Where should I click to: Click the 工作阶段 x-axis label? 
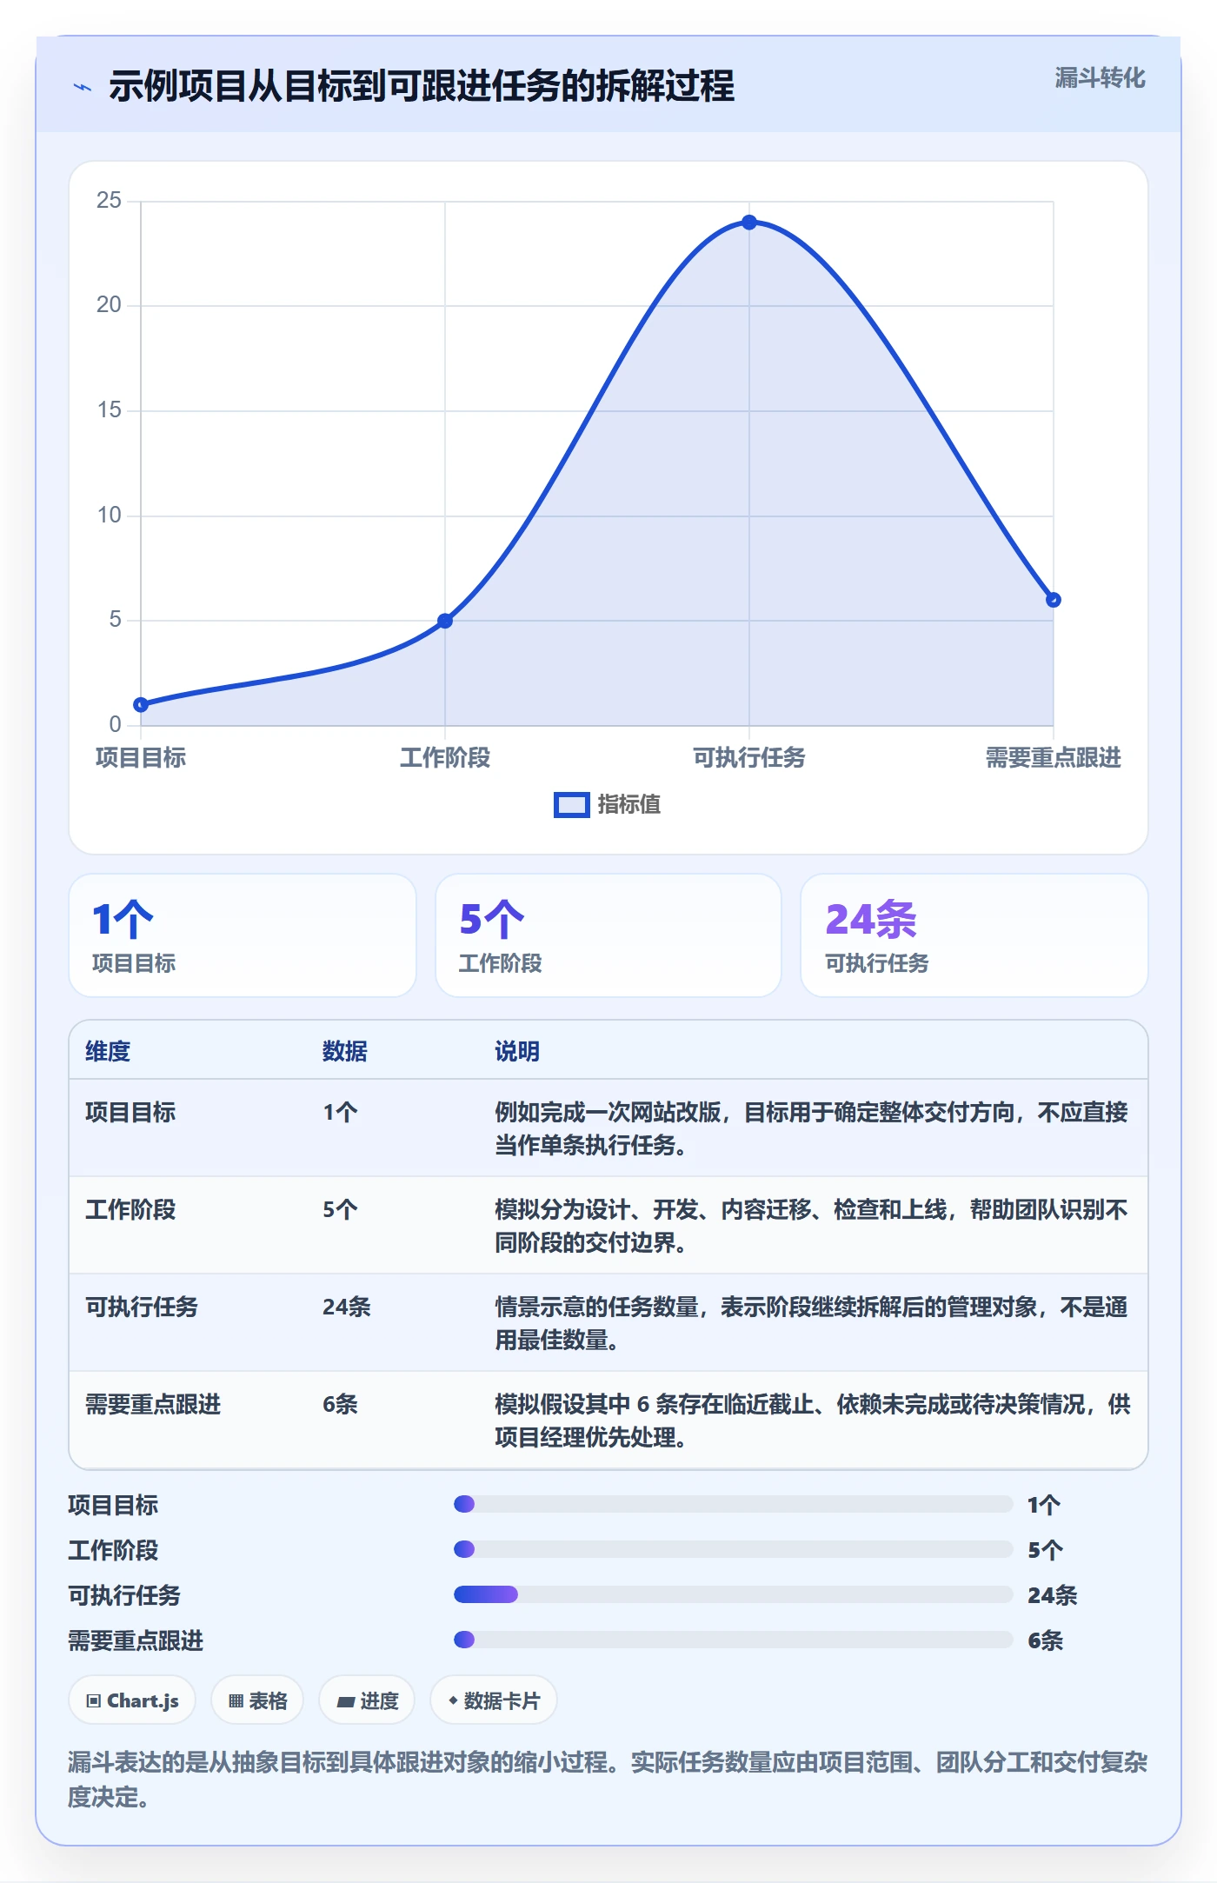pyautogui.click(x=445, y=758)
